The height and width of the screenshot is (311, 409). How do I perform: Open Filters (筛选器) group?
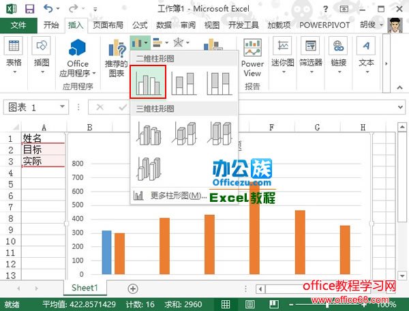[x=311, y=55]
